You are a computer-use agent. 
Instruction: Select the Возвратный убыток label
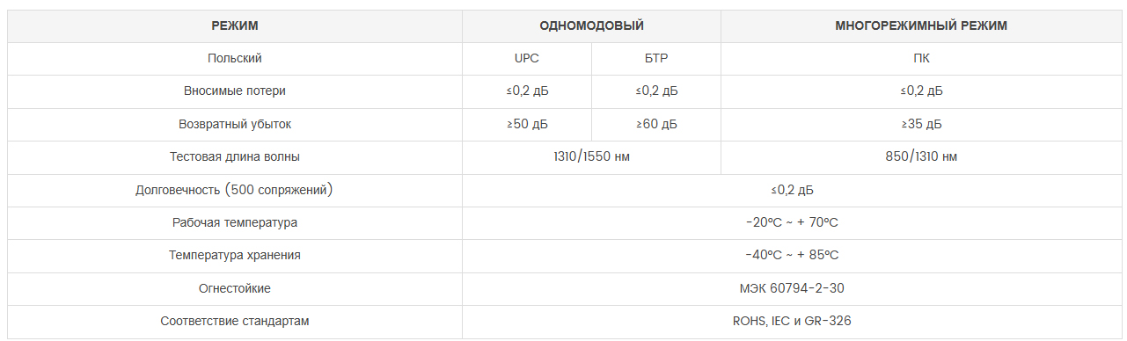[x=234, y=125]
